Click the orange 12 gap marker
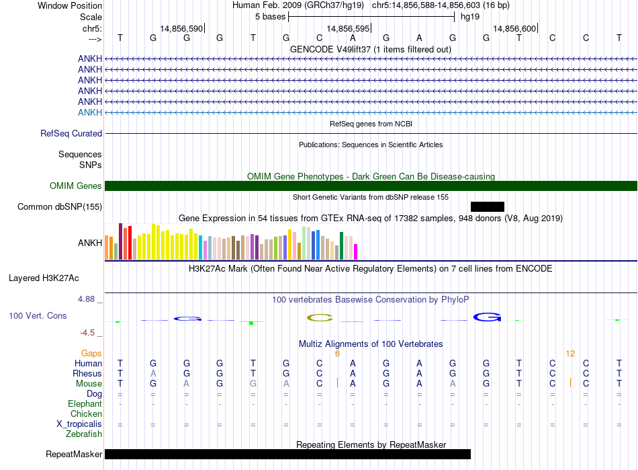 (x=570, y=353)
